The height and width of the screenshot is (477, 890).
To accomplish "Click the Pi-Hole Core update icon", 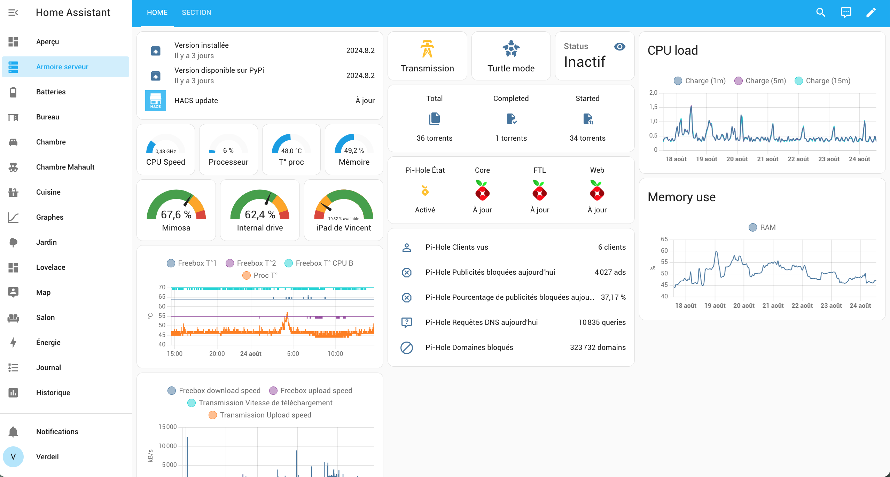I will click(x=482, y=190).
